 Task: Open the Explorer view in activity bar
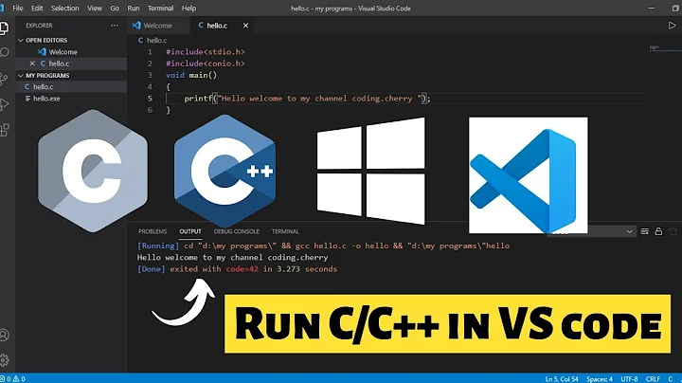tap(8, 26)
